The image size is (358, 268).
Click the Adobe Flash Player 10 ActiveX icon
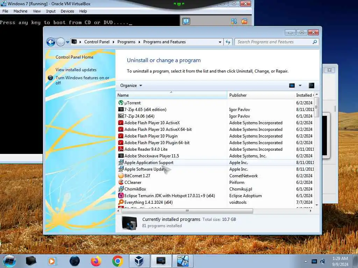[x=121, y=122]
